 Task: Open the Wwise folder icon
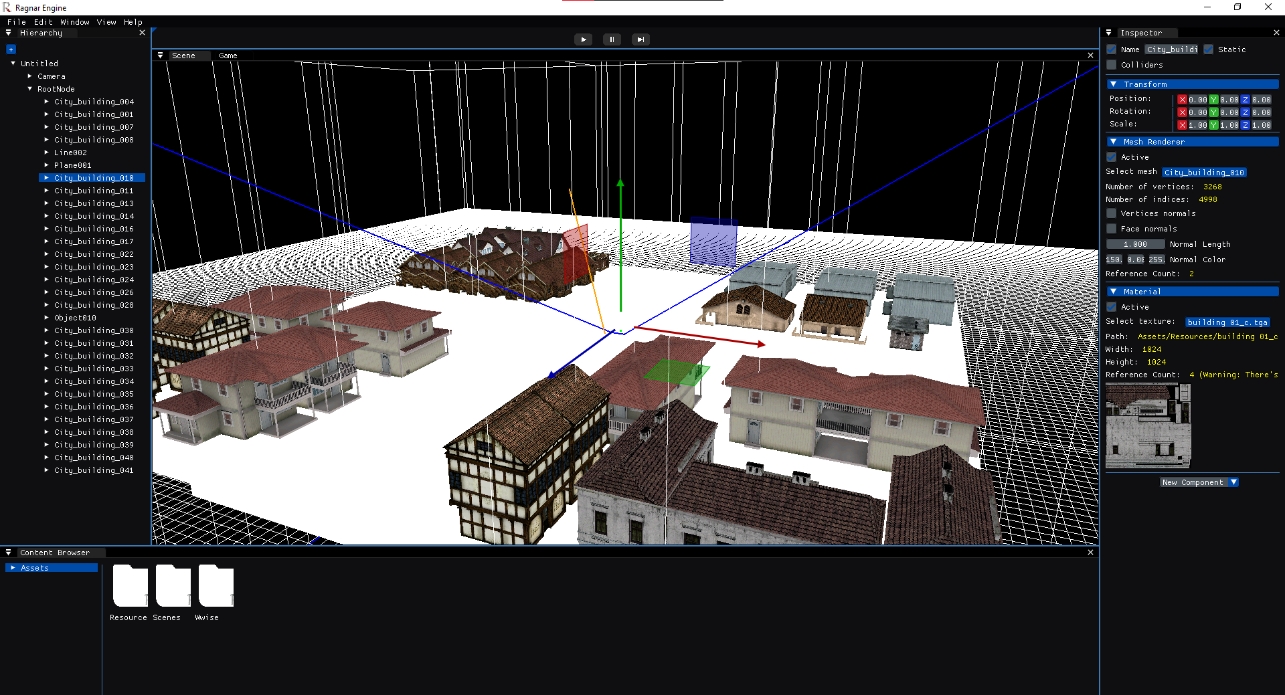click(x=216, y=586)
